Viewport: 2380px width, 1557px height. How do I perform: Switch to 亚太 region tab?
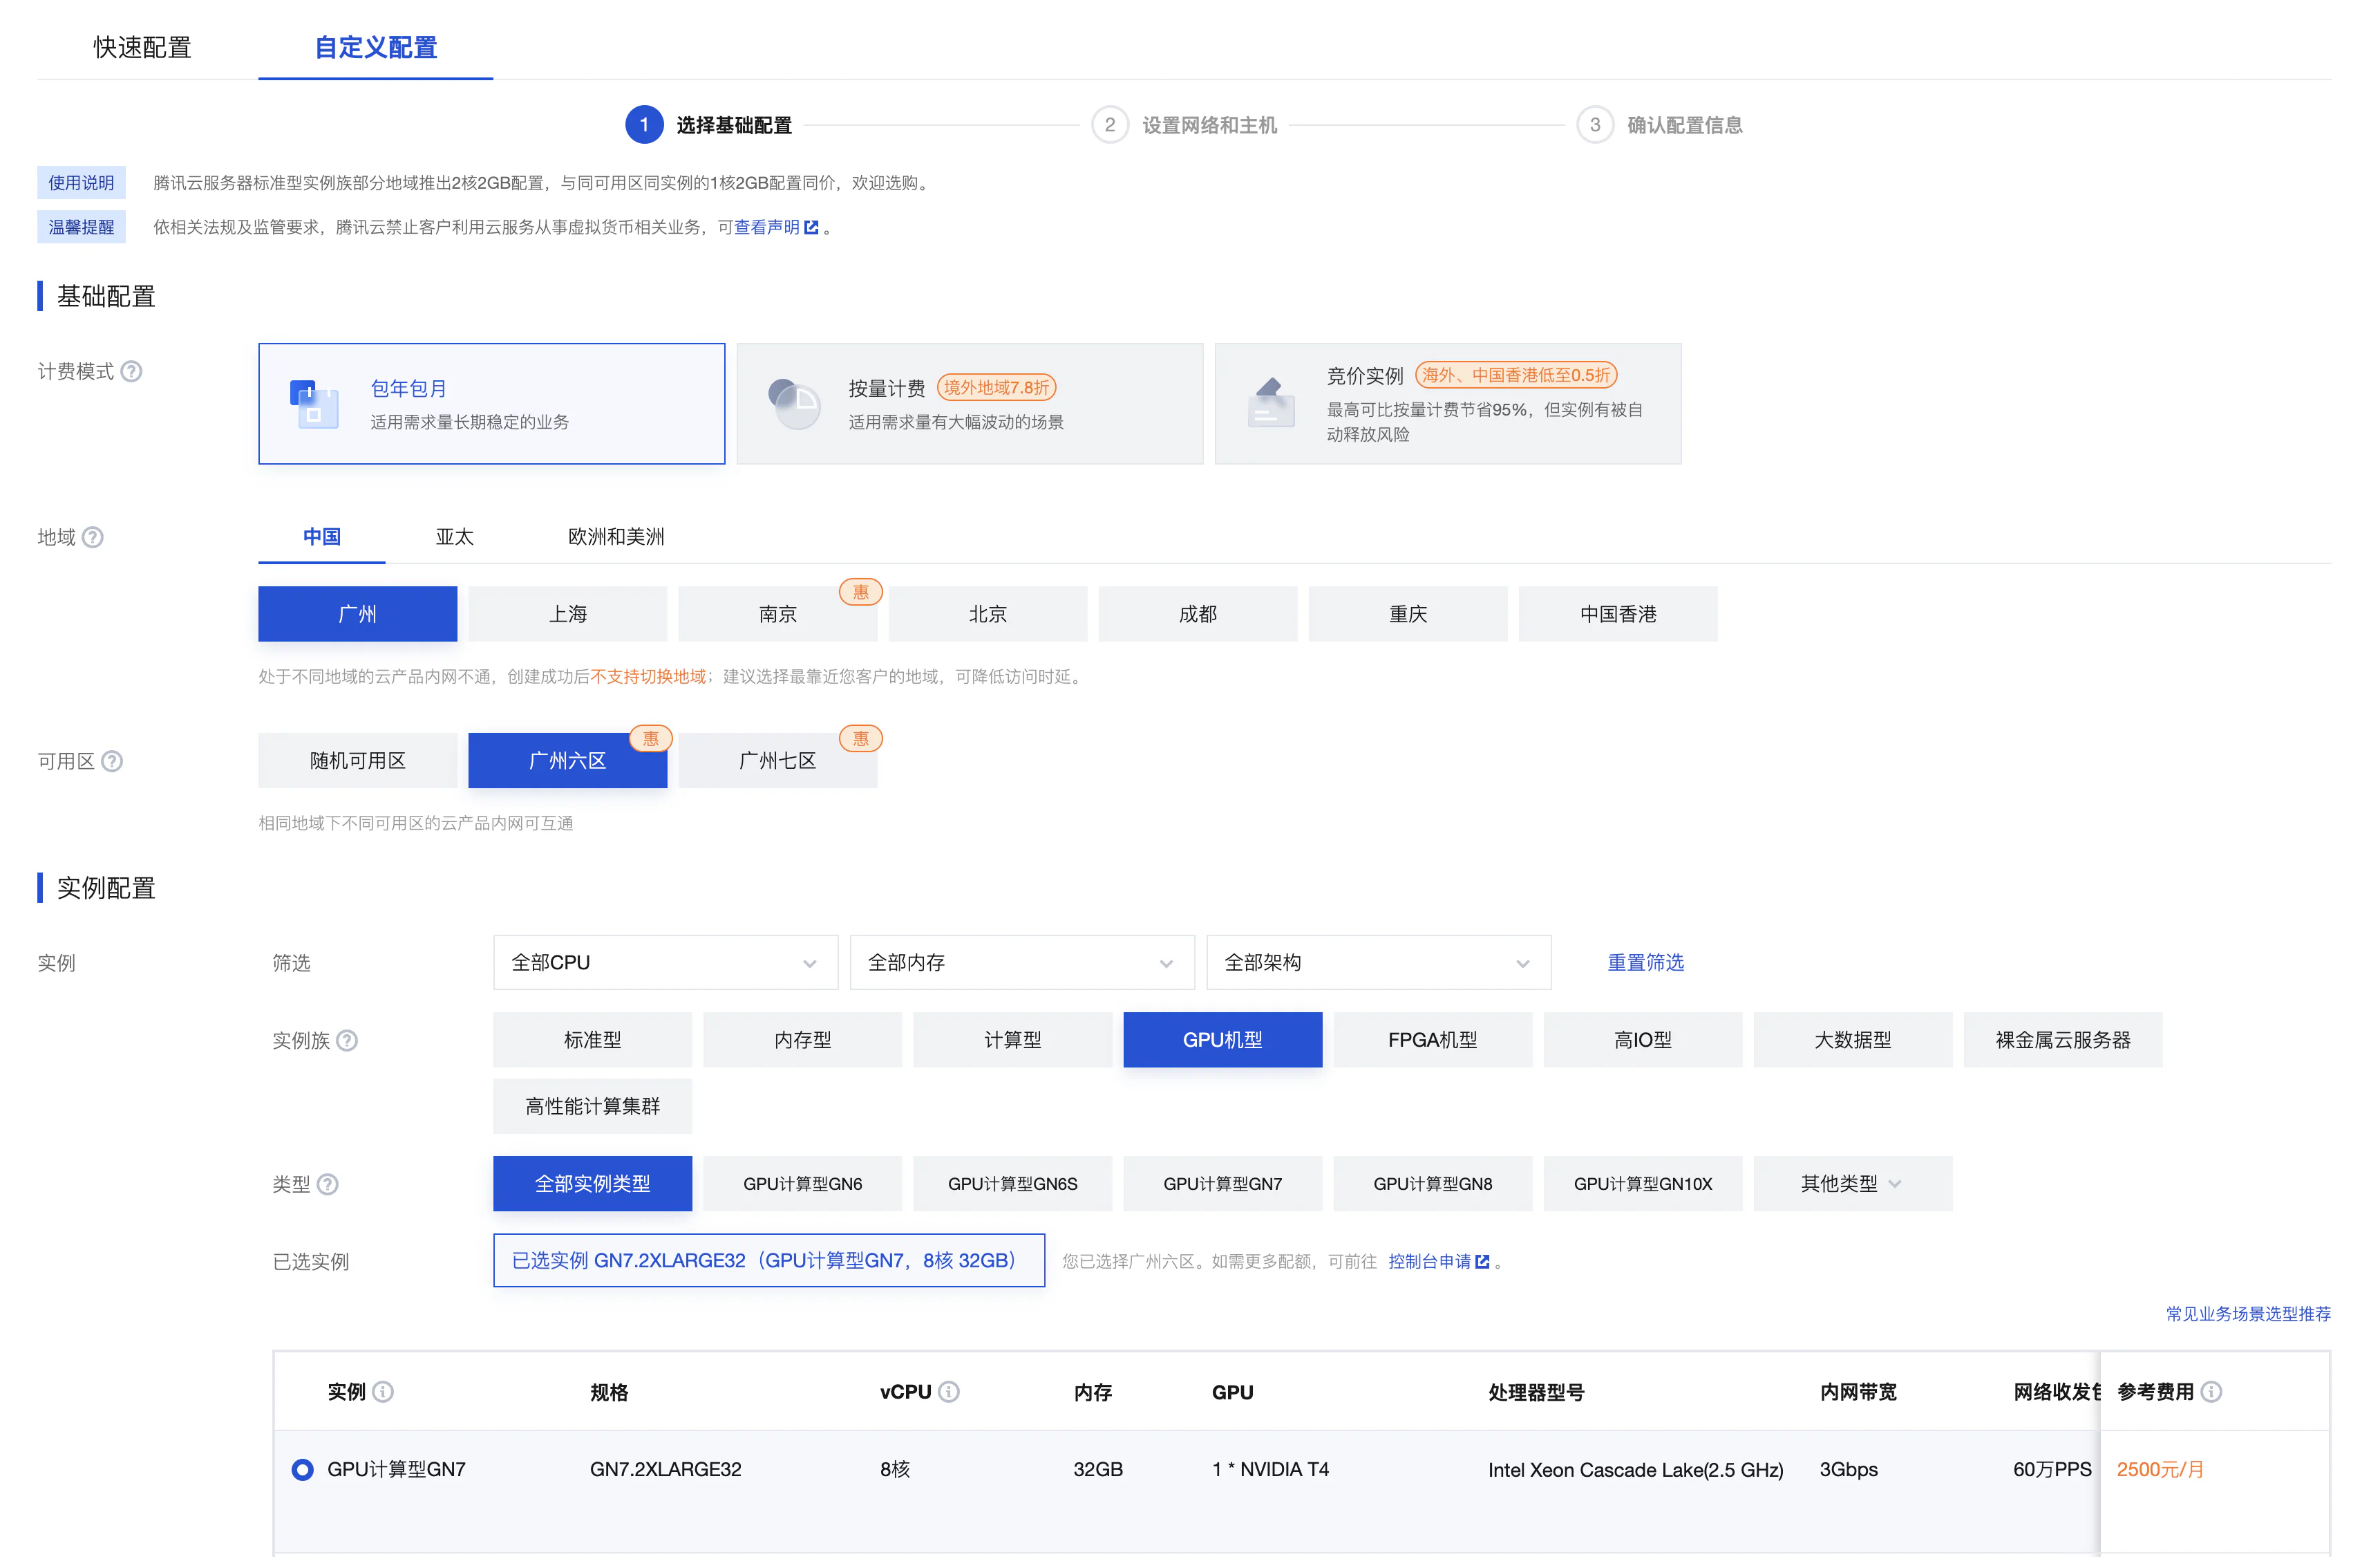click(x=454, y=537)
